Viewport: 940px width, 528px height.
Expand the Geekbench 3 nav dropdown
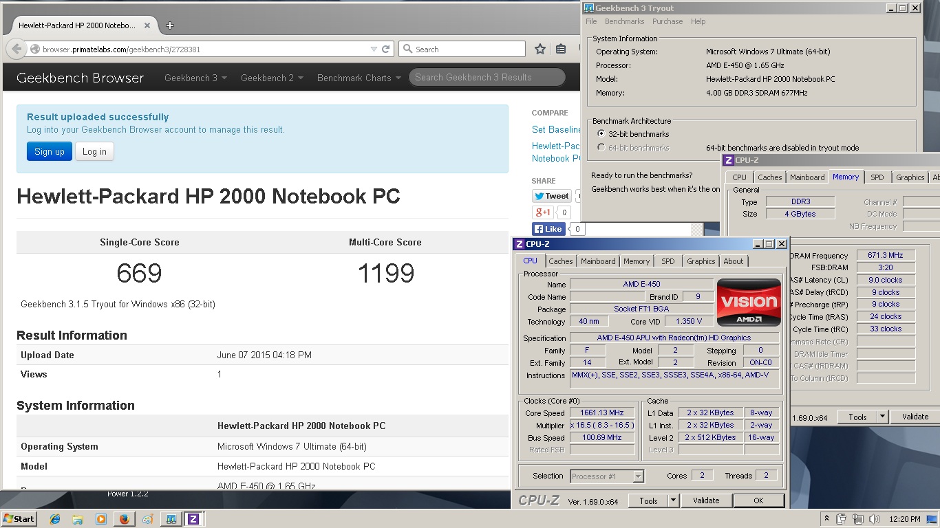coord(195,78)
